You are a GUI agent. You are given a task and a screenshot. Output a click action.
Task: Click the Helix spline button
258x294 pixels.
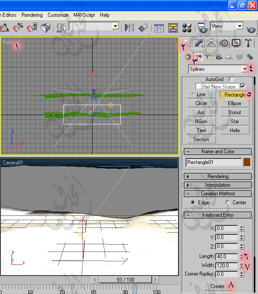[x=234, y=130]
